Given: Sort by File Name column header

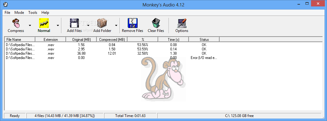Looking at the screenshot, I should [x=20, y=39].
